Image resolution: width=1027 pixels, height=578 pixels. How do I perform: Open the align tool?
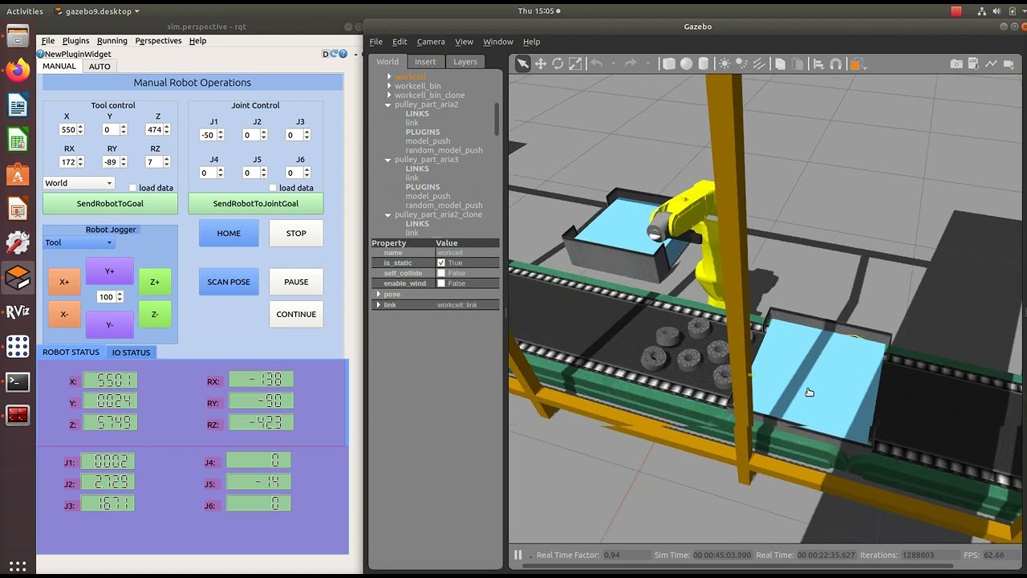pos(818,64)
